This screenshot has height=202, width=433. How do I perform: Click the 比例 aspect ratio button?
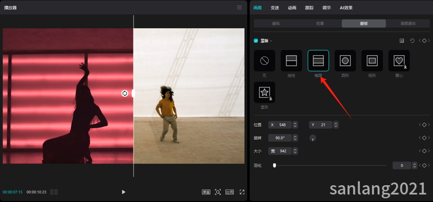[x=230, y=192]
